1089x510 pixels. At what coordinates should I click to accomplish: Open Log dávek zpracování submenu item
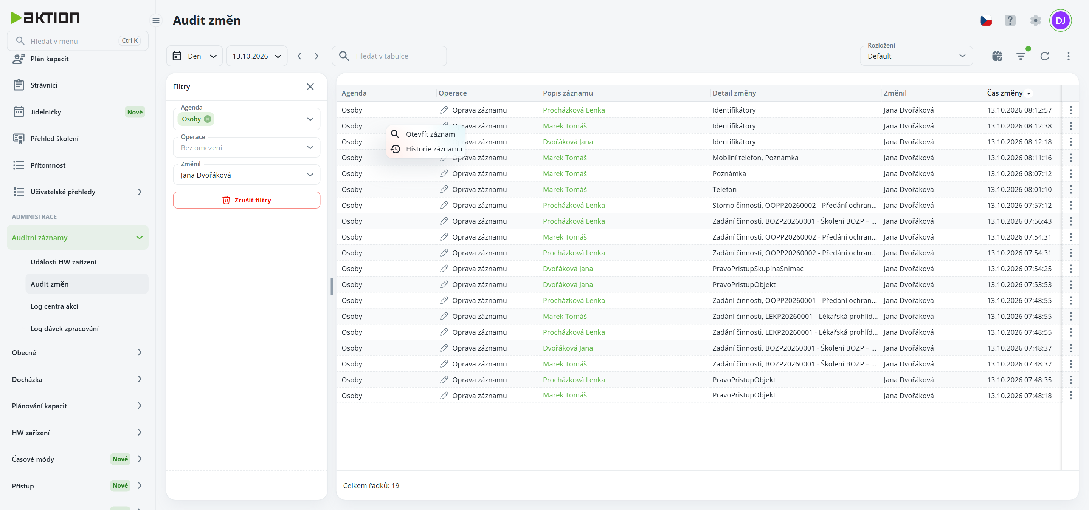click(64, 328)
